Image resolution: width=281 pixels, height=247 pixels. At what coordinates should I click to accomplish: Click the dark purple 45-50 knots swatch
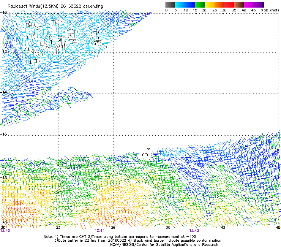click(259, 5)
